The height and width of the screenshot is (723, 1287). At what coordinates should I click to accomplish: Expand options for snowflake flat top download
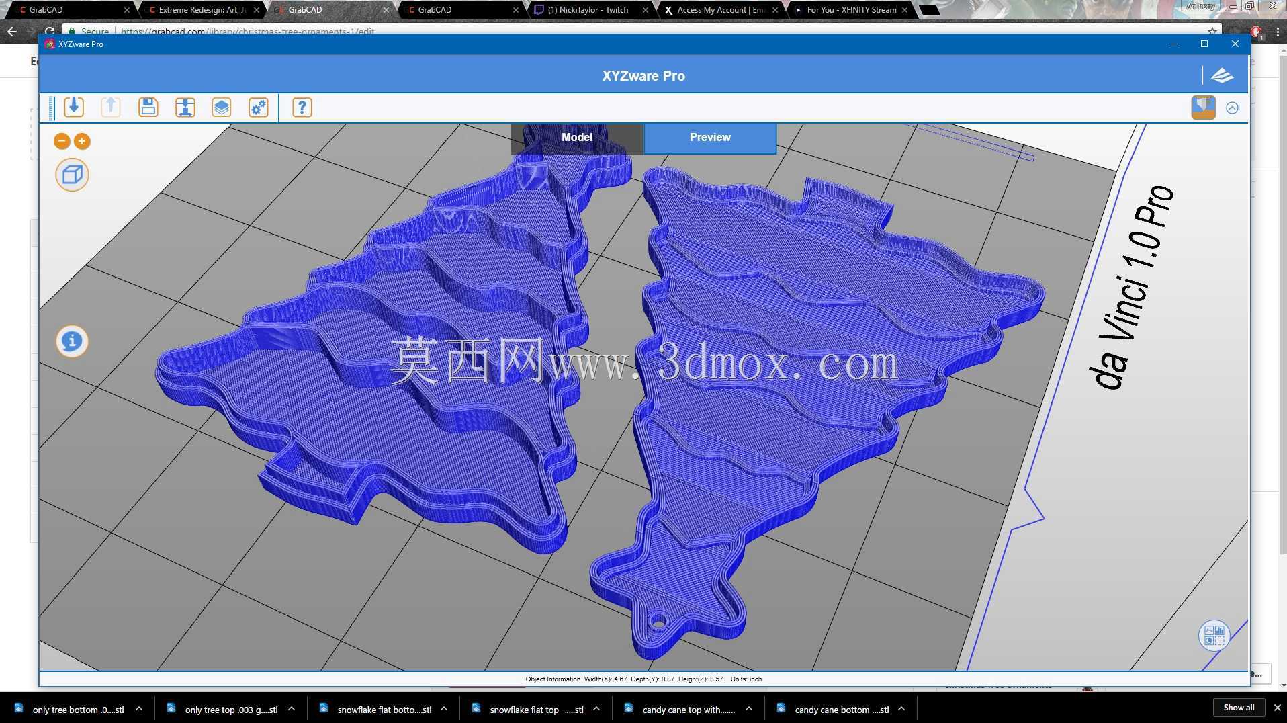click(596, 709)
